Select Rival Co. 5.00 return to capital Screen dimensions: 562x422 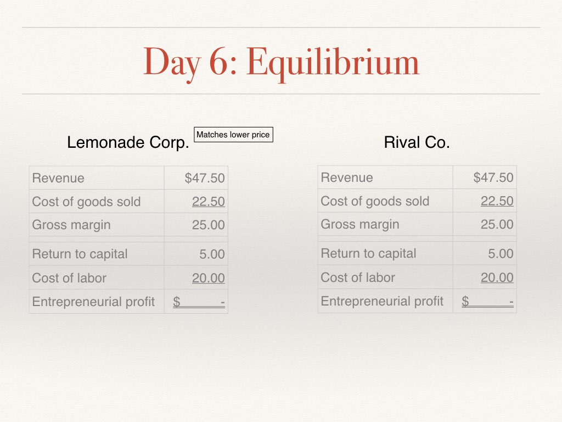(501, 254)
